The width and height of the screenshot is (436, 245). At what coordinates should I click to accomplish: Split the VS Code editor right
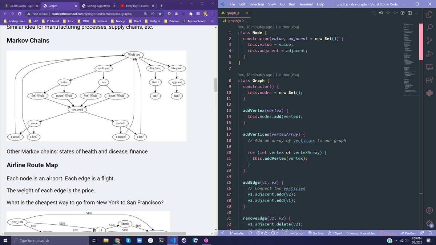pyautogui.click(x=410, y=13)
